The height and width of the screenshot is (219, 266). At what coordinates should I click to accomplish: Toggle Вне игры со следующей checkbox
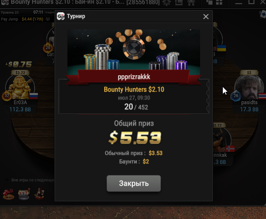pos(7,180)
